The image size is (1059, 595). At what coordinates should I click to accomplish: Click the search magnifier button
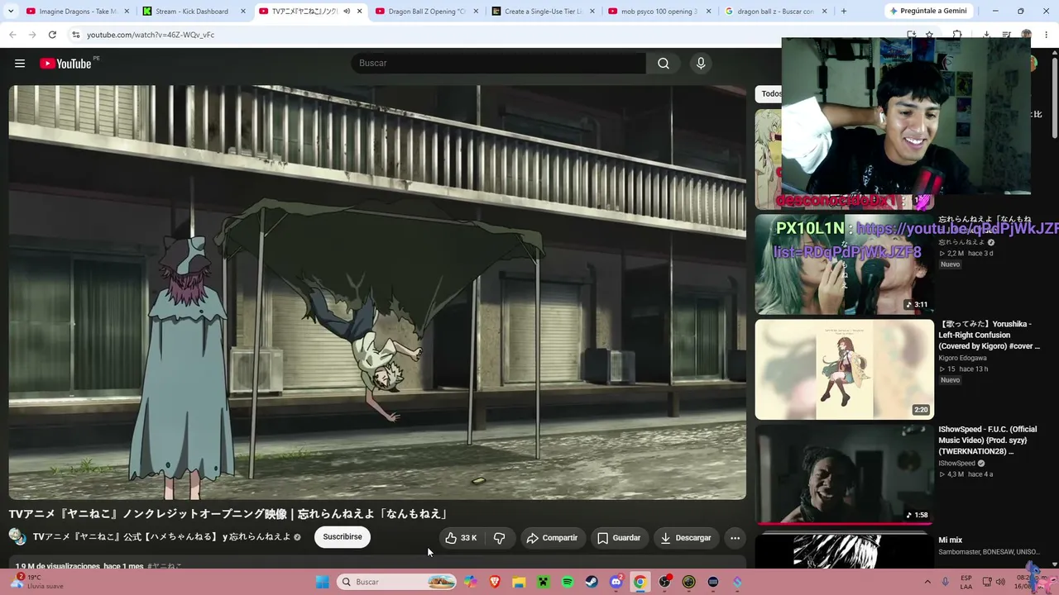[664, 64]
